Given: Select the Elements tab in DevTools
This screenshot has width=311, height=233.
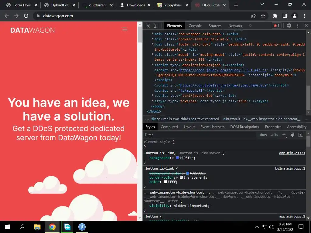Looking at the screenshot, I should pyautogui.click(x=174, y=26).
